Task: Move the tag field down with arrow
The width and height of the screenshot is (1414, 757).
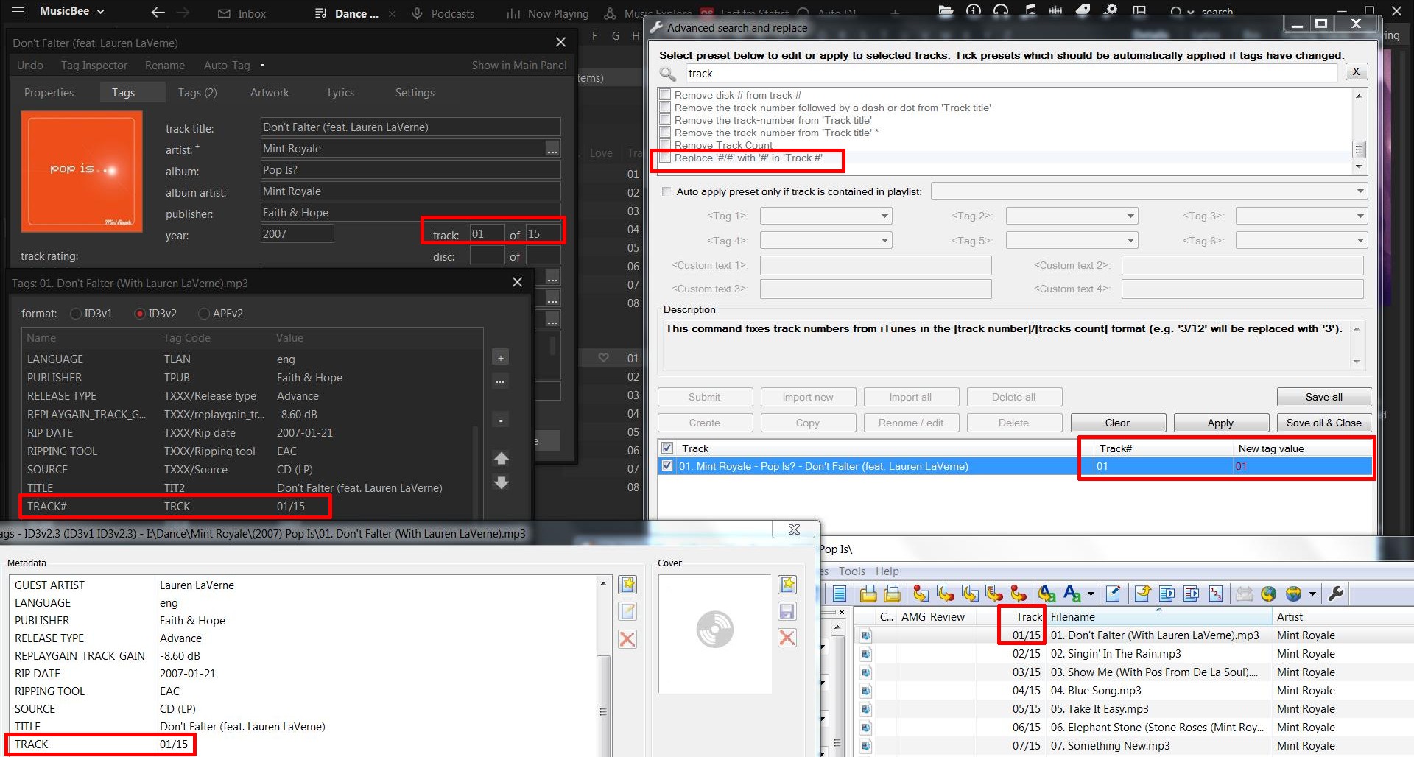Action: (502, 483)
